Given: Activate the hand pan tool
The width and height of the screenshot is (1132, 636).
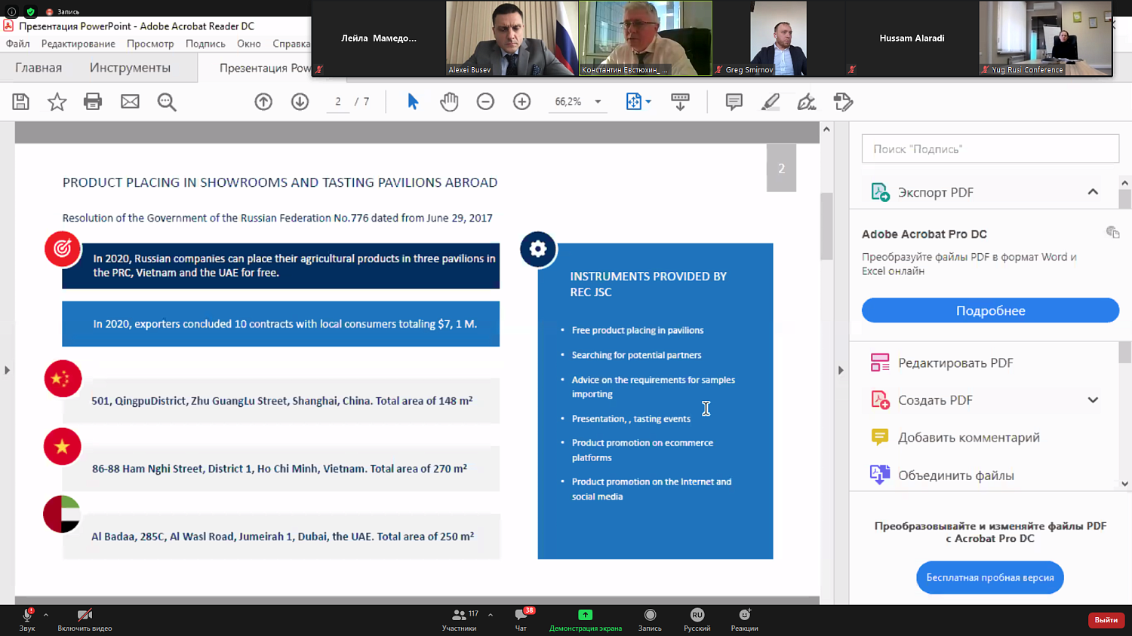Looking at the screenshot, I should [450, 102].
